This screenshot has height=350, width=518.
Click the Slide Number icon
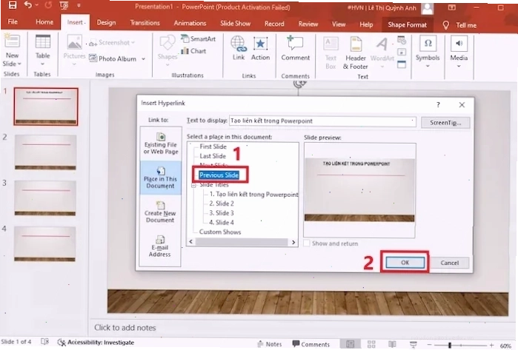point(402,52)
